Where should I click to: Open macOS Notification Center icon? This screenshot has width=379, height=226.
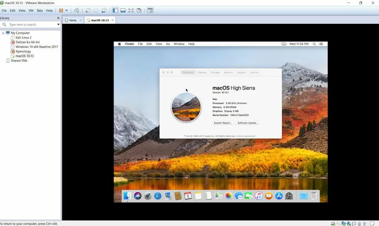pos(321,44)
